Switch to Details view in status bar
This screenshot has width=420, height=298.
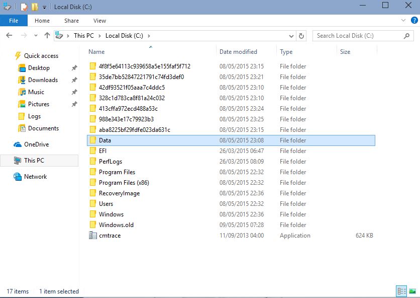[x=401, y=291]
